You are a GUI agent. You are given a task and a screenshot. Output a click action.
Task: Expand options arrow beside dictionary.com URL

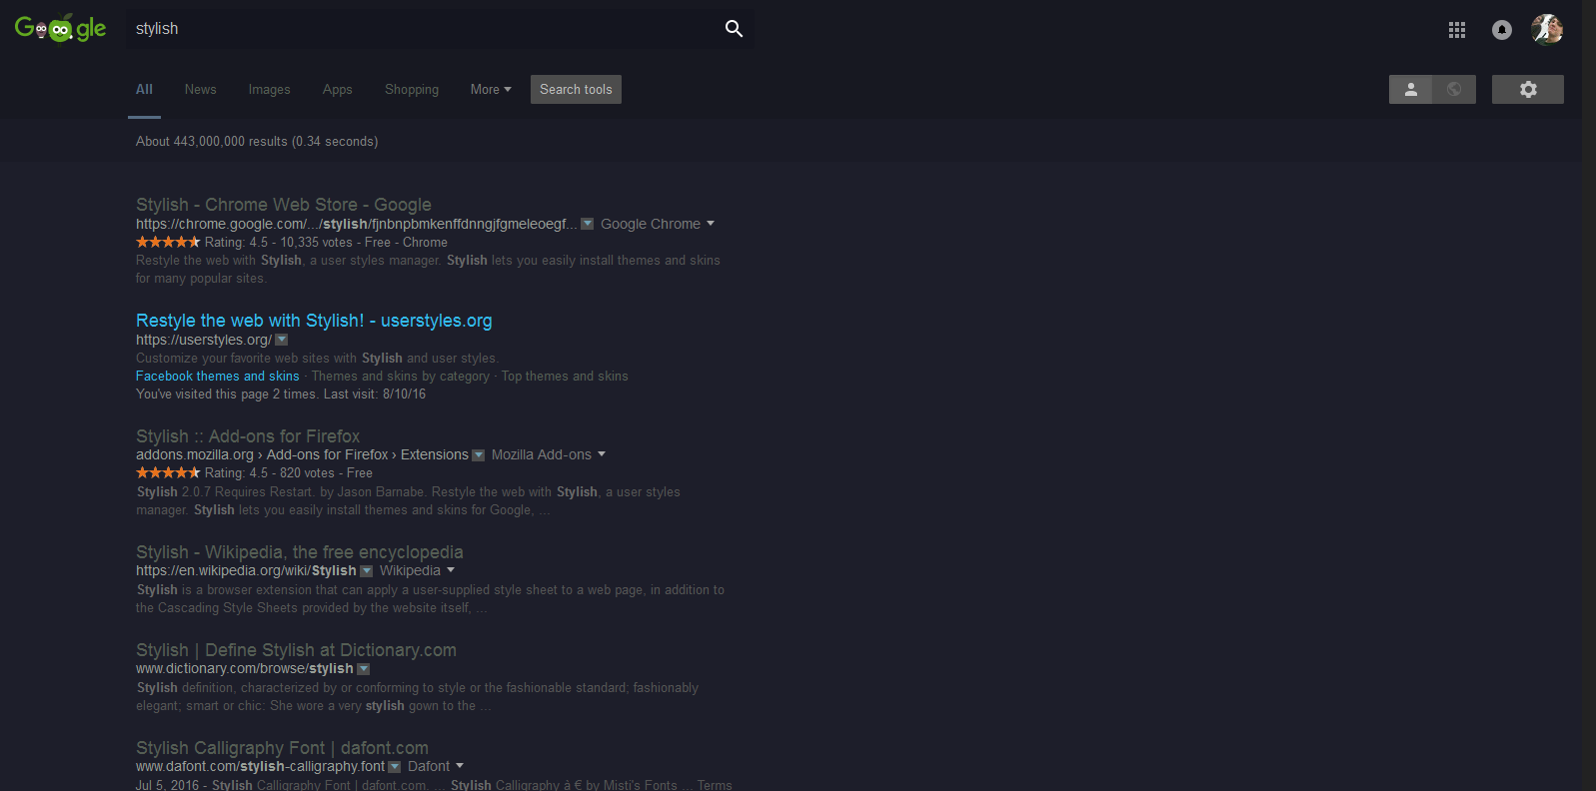(364, 669)
